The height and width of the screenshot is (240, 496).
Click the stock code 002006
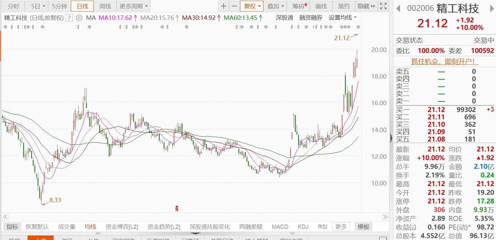pyautogui.click(x=421, y=9)
